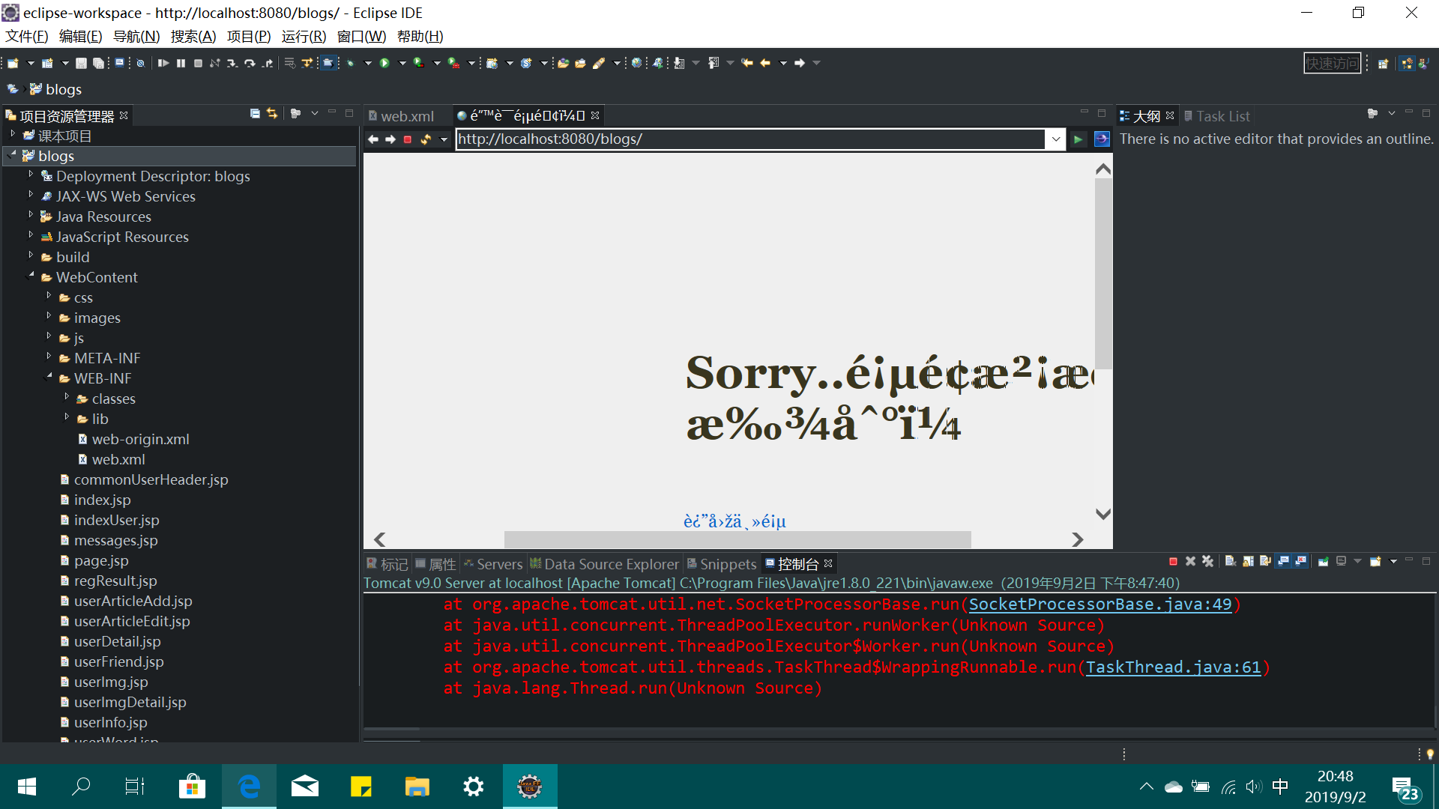
Task: Click Open Perspective icon at top right
Action: [x=1383, y=64]
